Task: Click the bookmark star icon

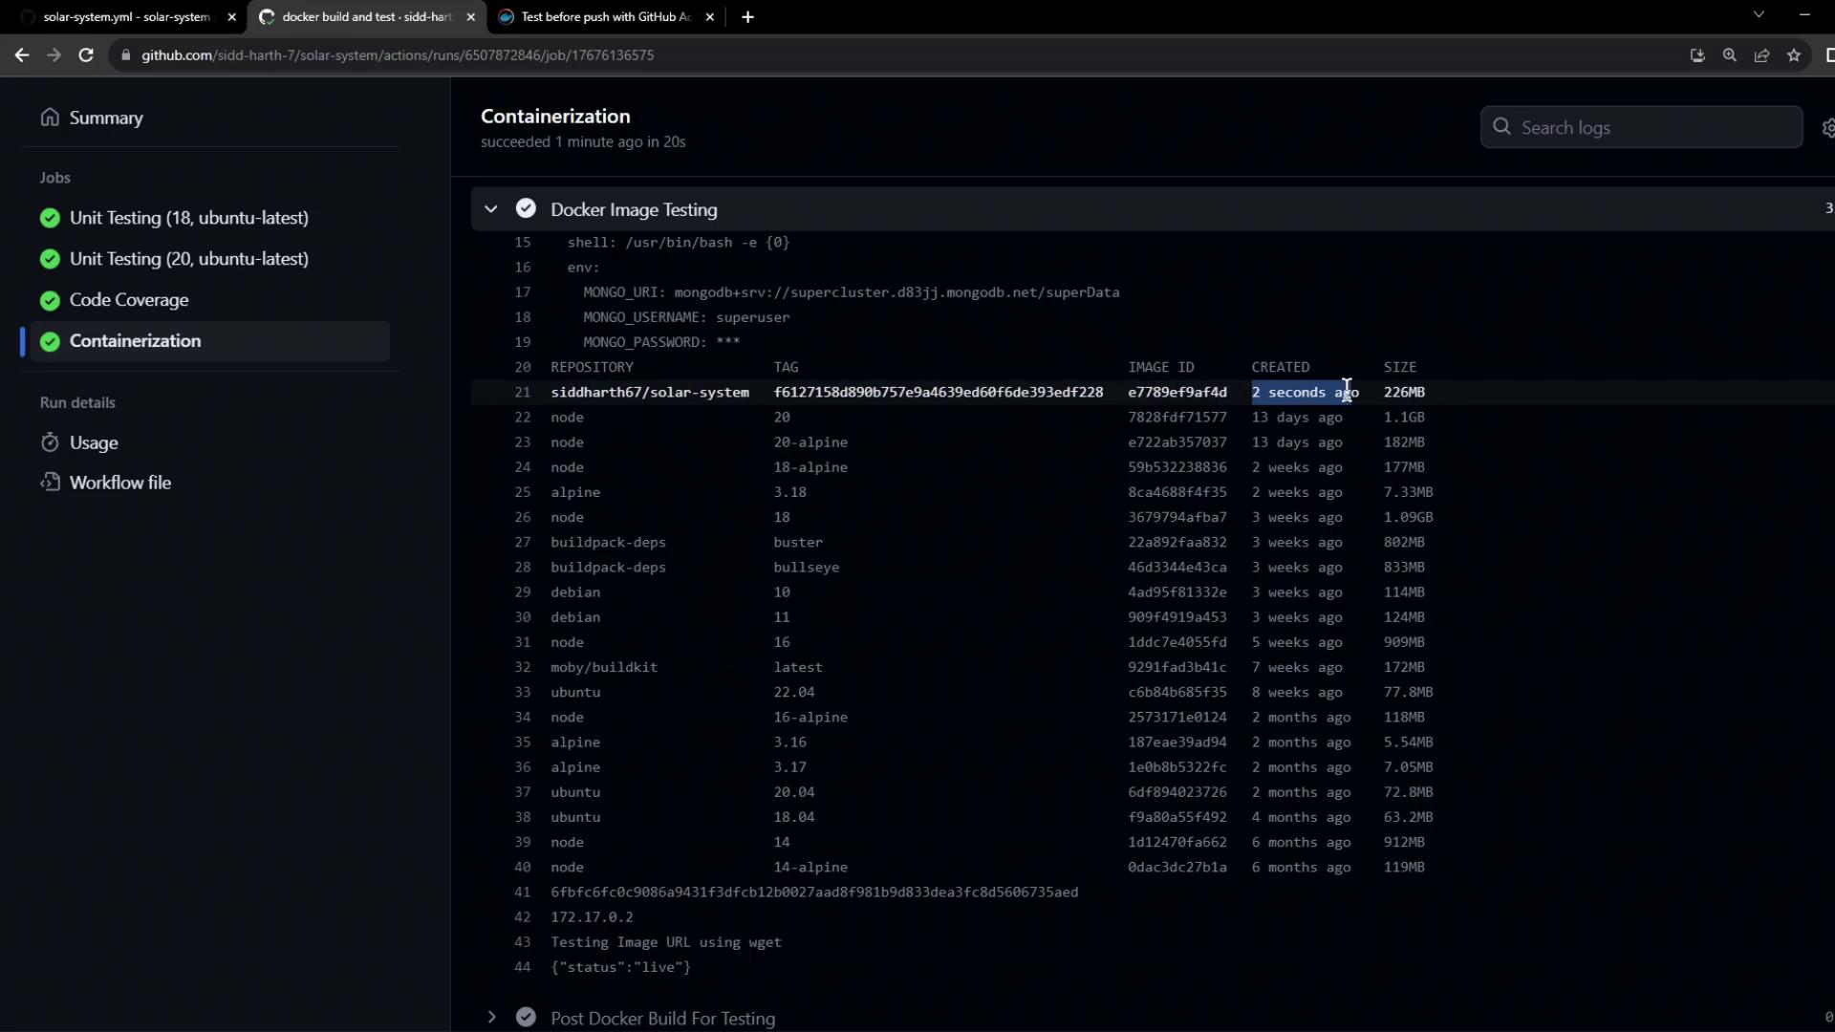Action: [1794, 55]
